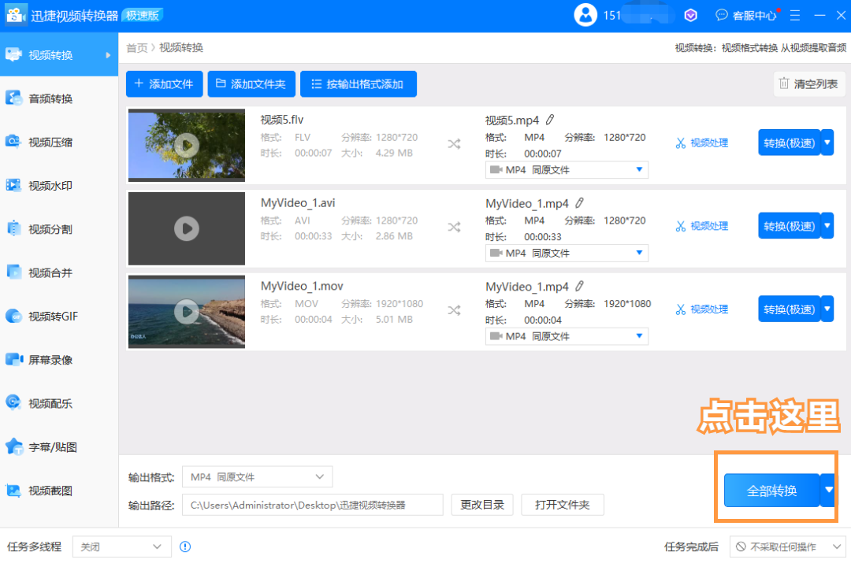Open the 视频压缩 sidebar item

click(58, 142)
